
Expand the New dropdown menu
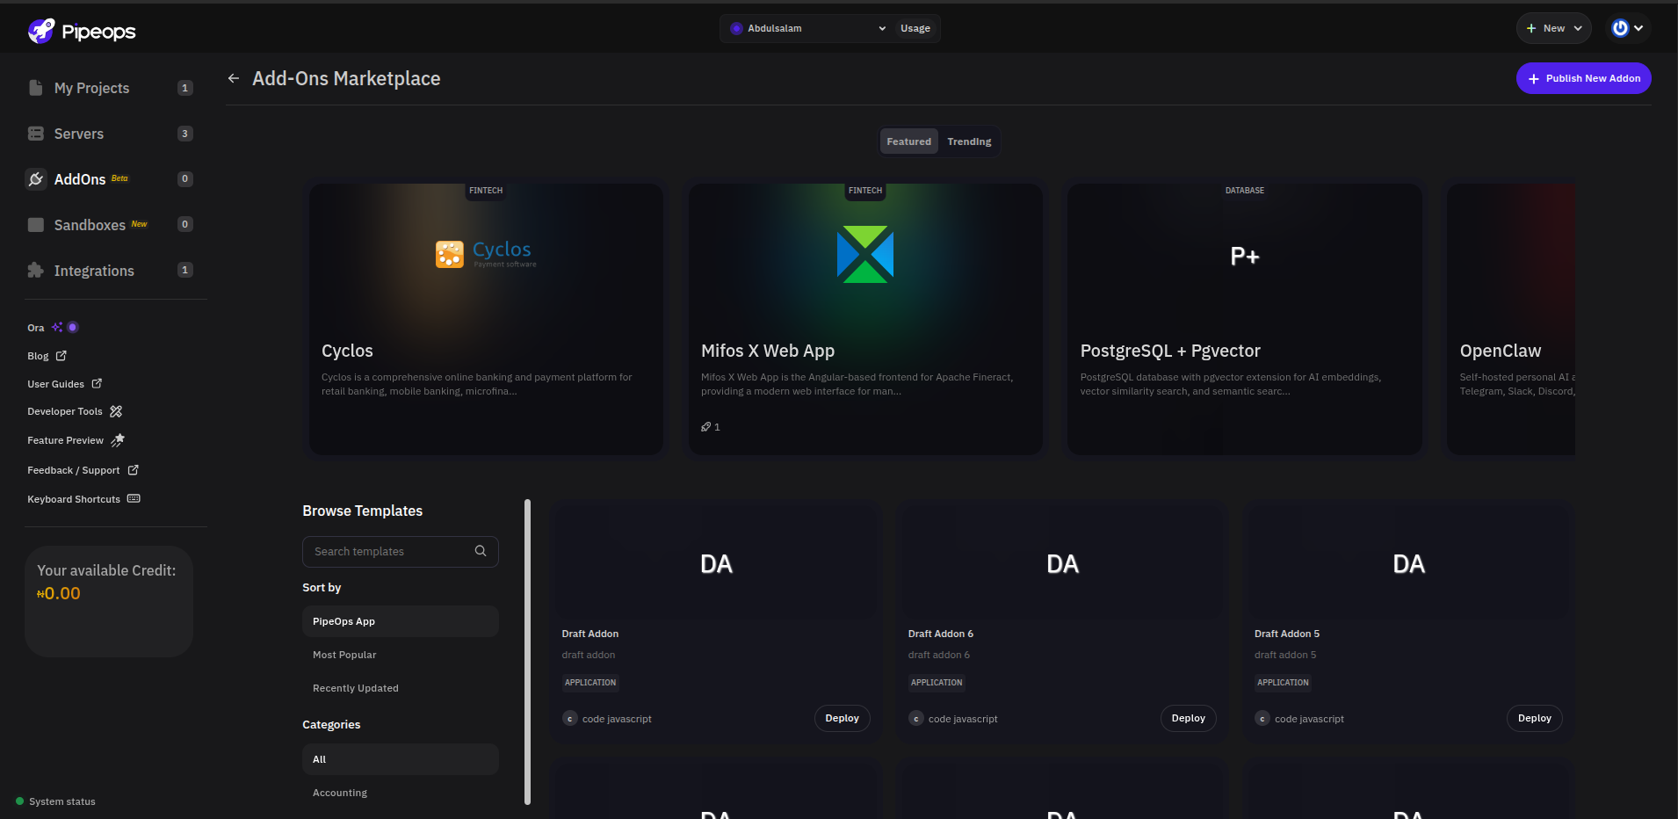1553,28
